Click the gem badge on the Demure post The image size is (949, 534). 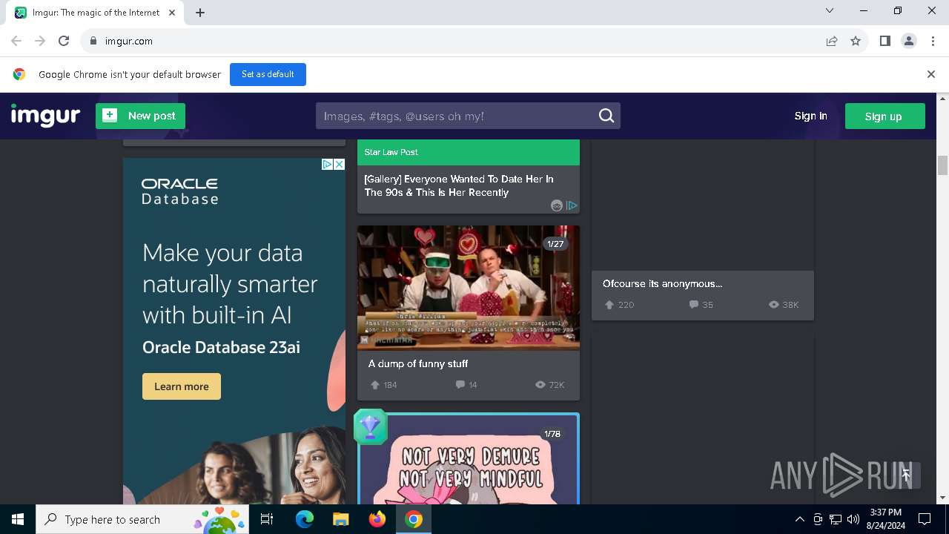click(370, 426)
